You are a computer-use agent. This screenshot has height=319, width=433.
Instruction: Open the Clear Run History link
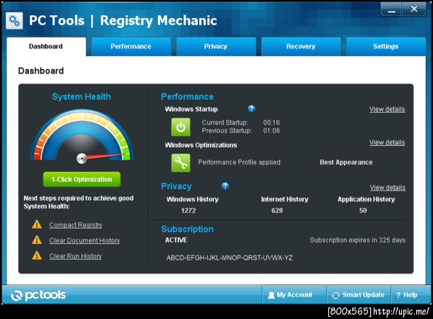pyautogui.click(x=75, y=256)
